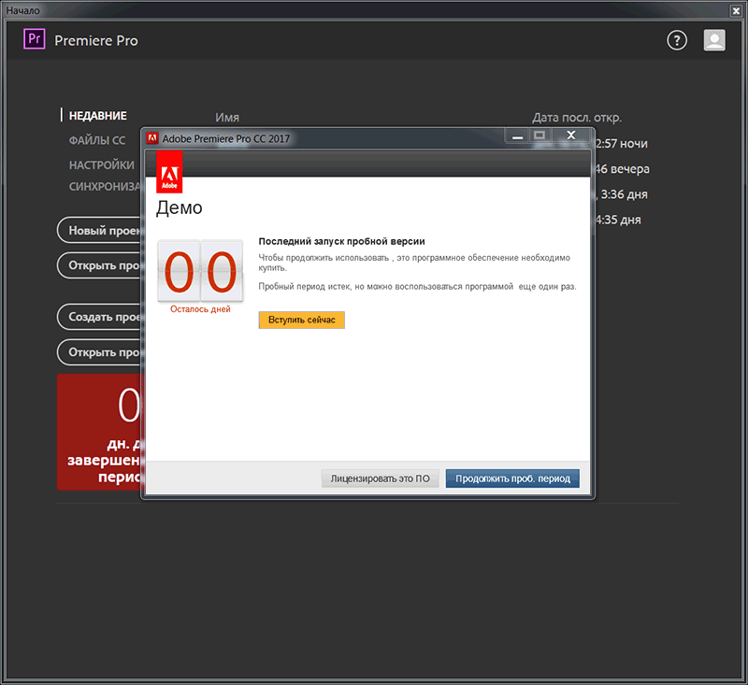
Task: Sort by the Дата посл. откр. column header
Action: (x=577, y=118)
